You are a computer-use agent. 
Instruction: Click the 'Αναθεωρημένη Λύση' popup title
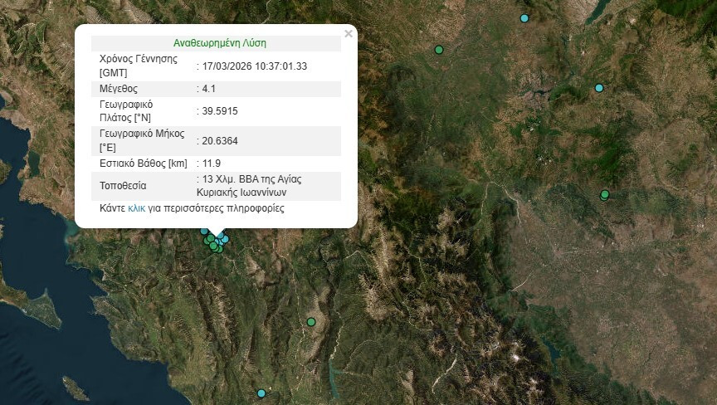click(x=220, y=43)
